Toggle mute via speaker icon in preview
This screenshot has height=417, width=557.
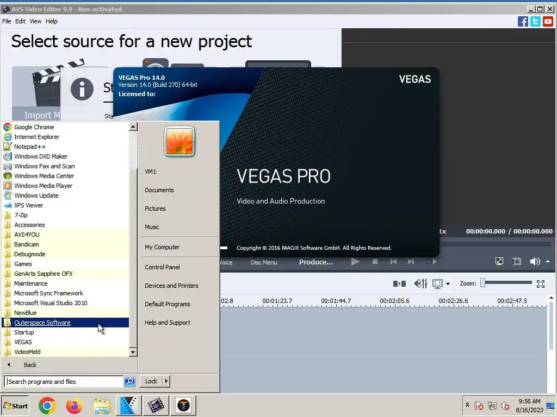[535, 261]
